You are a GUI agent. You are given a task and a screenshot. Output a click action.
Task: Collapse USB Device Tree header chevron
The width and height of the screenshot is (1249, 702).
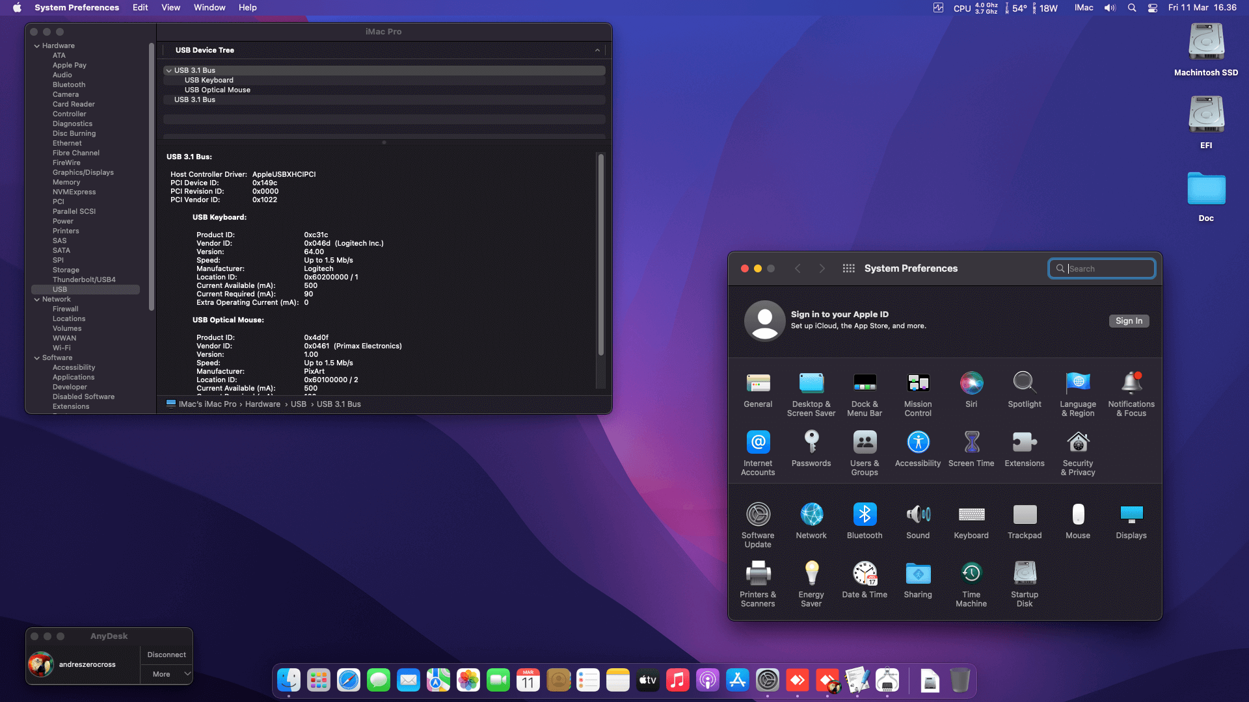click(x=597, y=50)
